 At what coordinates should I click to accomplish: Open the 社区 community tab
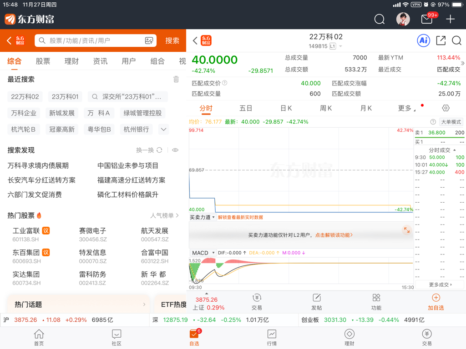point(116,338)
